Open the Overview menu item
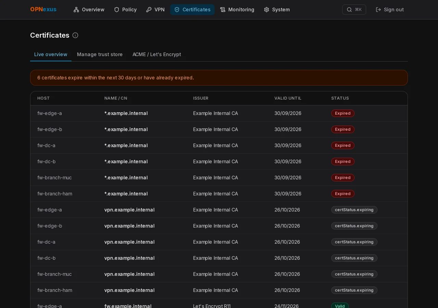The image size is (438, 308). pyautogui.click(x=89, y=10)
